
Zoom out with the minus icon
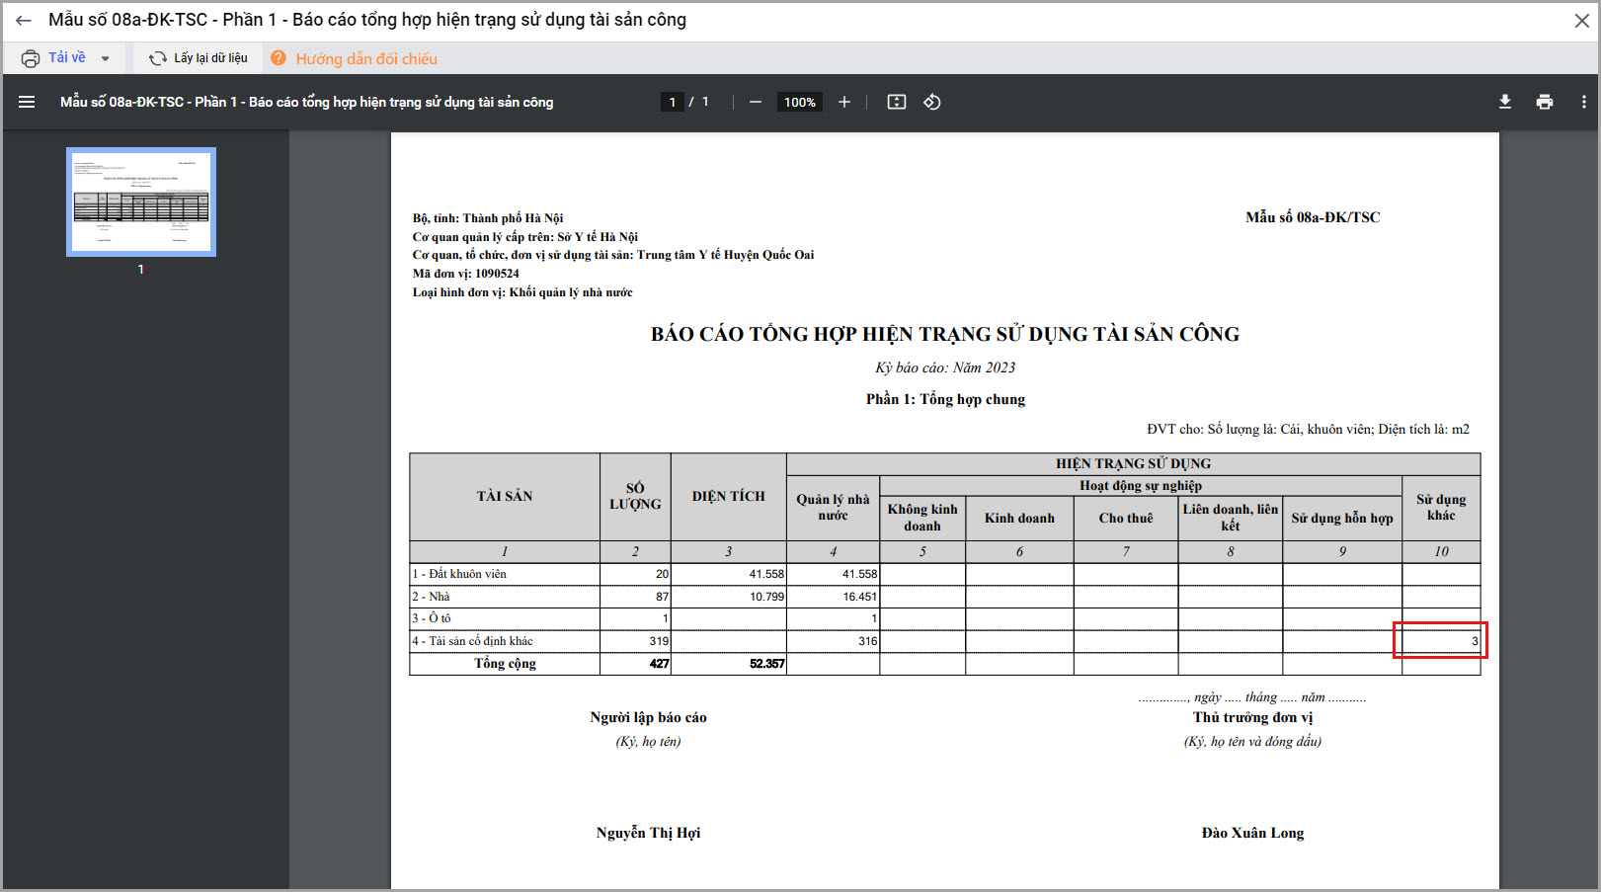[756, 102]
